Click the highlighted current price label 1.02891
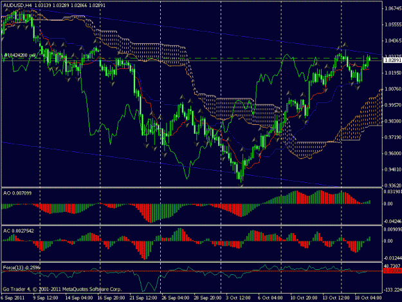This screenshot has width=402, height=302. pos(392,60)
